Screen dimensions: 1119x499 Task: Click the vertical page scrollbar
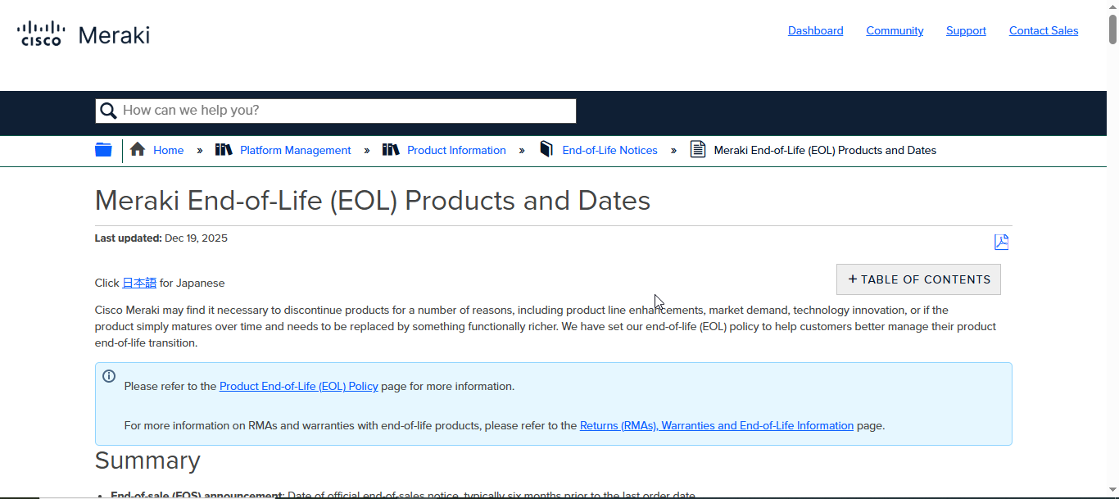tap(1112, 246)
